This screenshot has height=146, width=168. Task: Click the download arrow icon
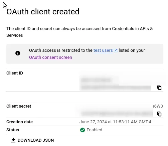click(x=13, y=140)
